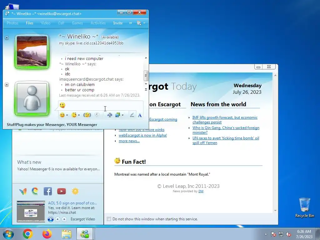Invite someone to the conversation
Viewport: 320px width, 240px height.
pyautogui.click(x=118, y=23)
